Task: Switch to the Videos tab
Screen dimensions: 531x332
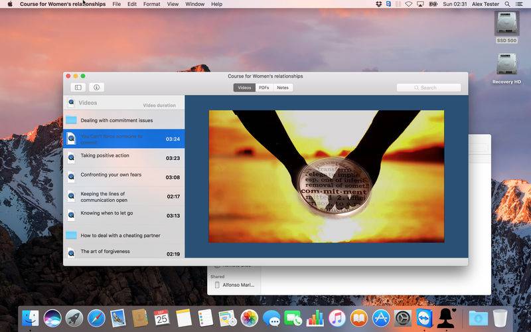Action: (244, 88)
